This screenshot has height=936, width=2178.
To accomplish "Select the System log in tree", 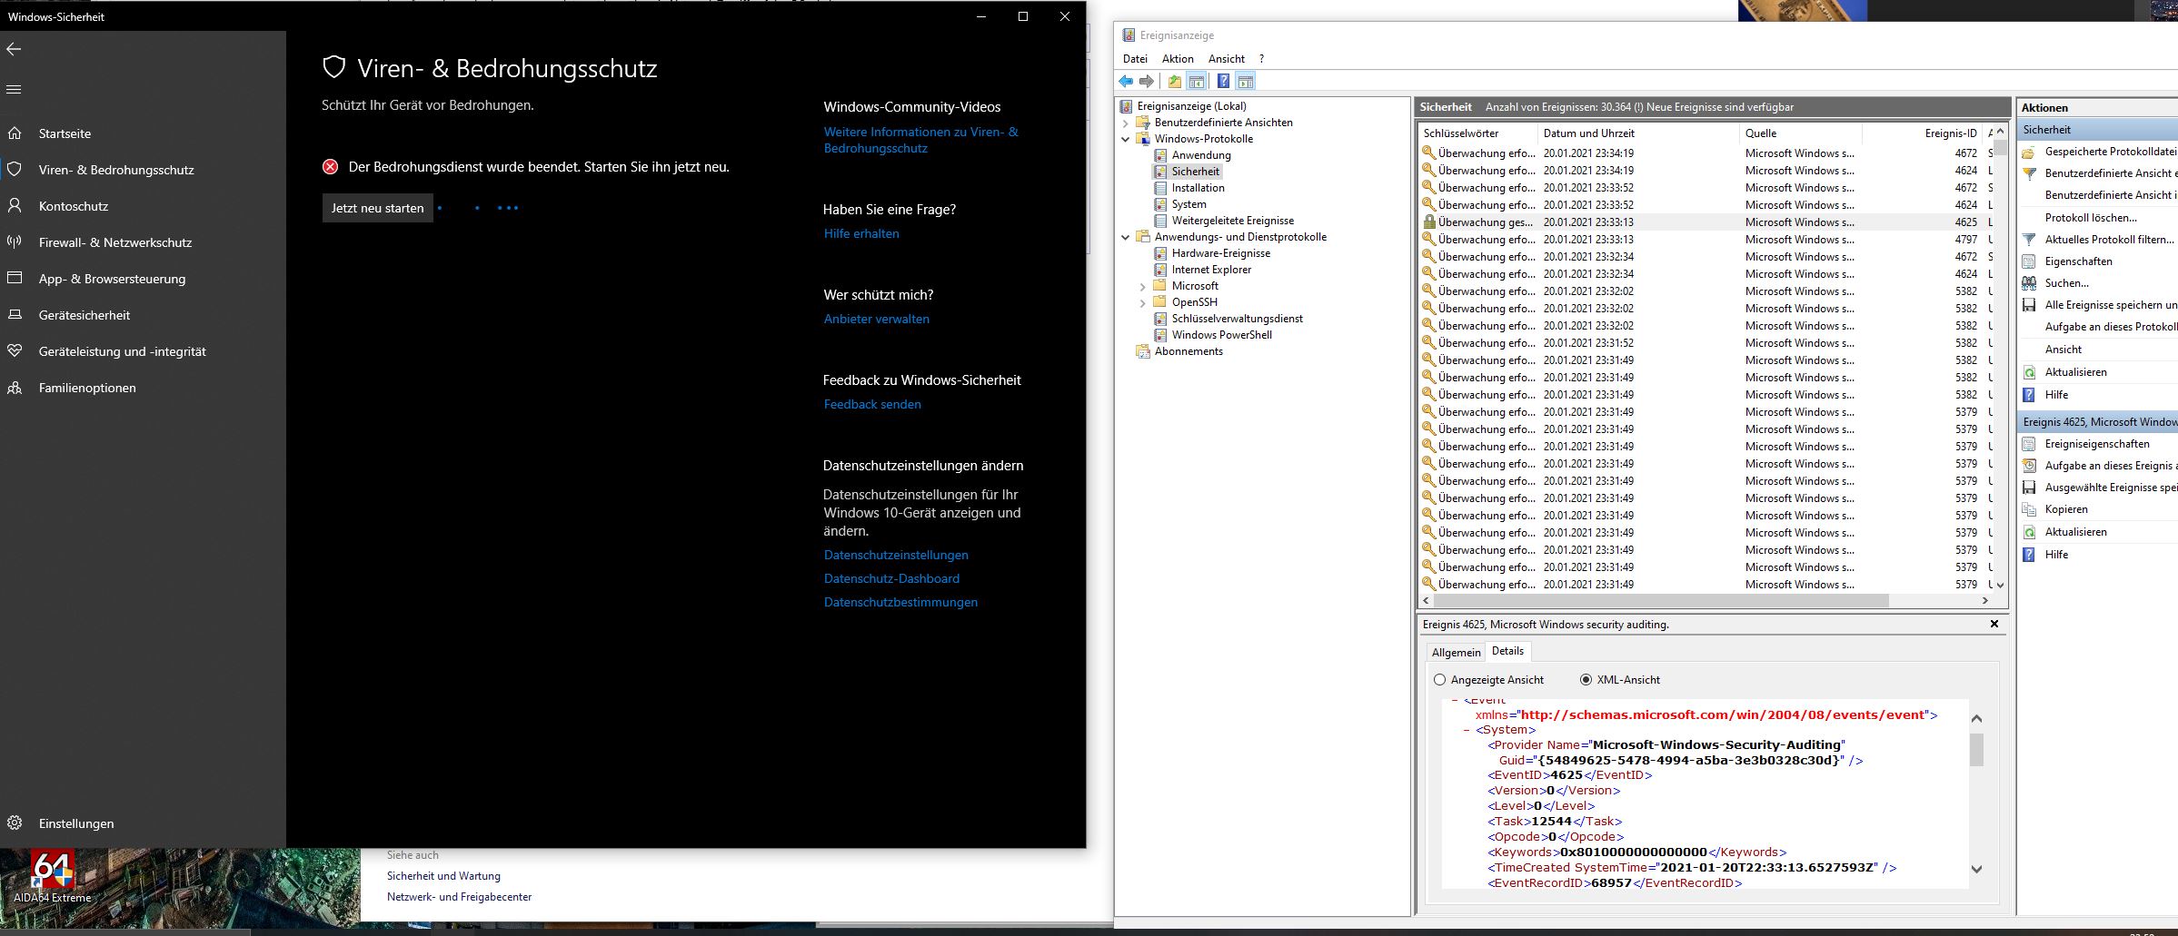I will point(1188,204).
